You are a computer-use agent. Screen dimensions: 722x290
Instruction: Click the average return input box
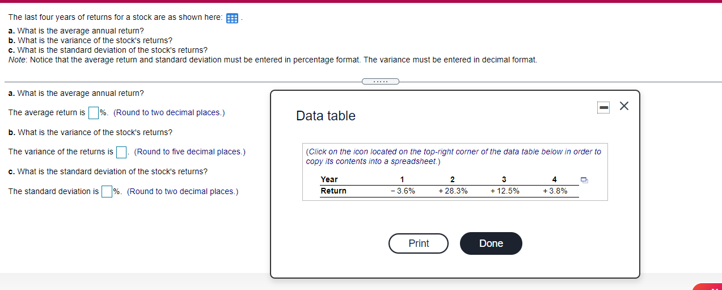(x=94, y=113)
